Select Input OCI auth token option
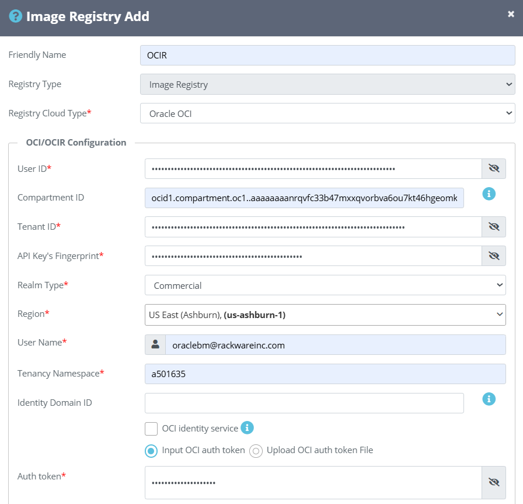 point(151,451)
